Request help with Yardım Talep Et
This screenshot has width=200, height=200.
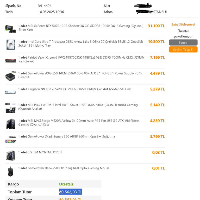click(x=183, y=49)
